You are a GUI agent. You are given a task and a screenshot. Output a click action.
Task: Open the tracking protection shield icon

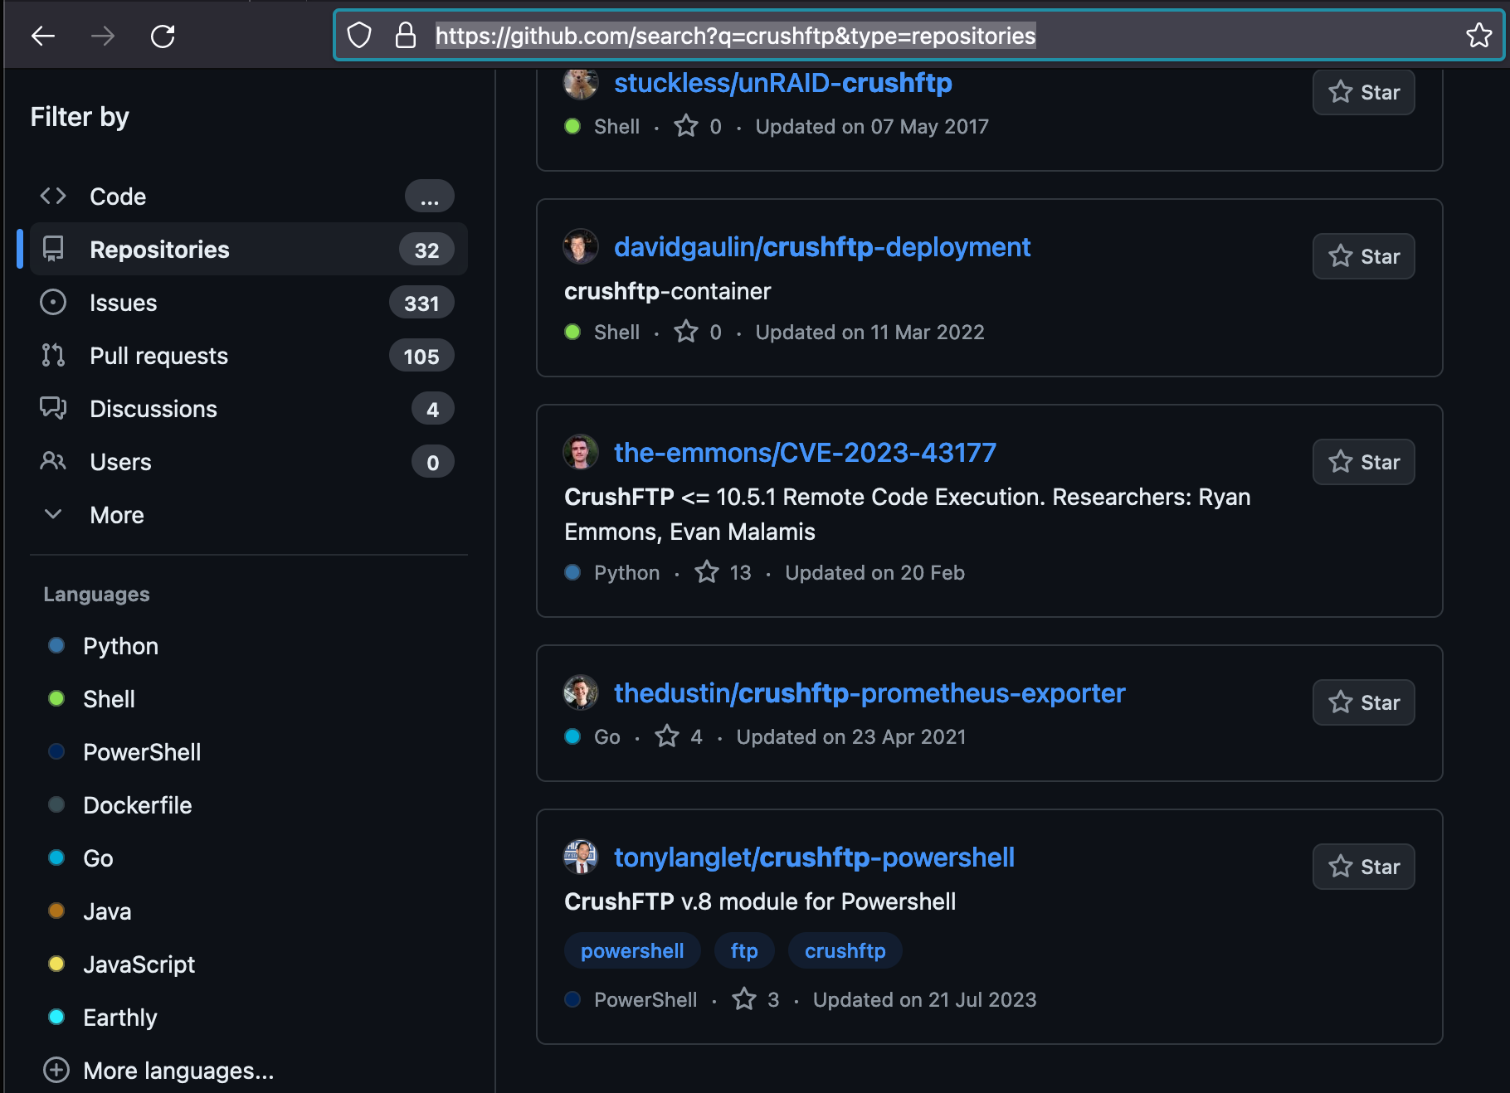tap(359, 36)
